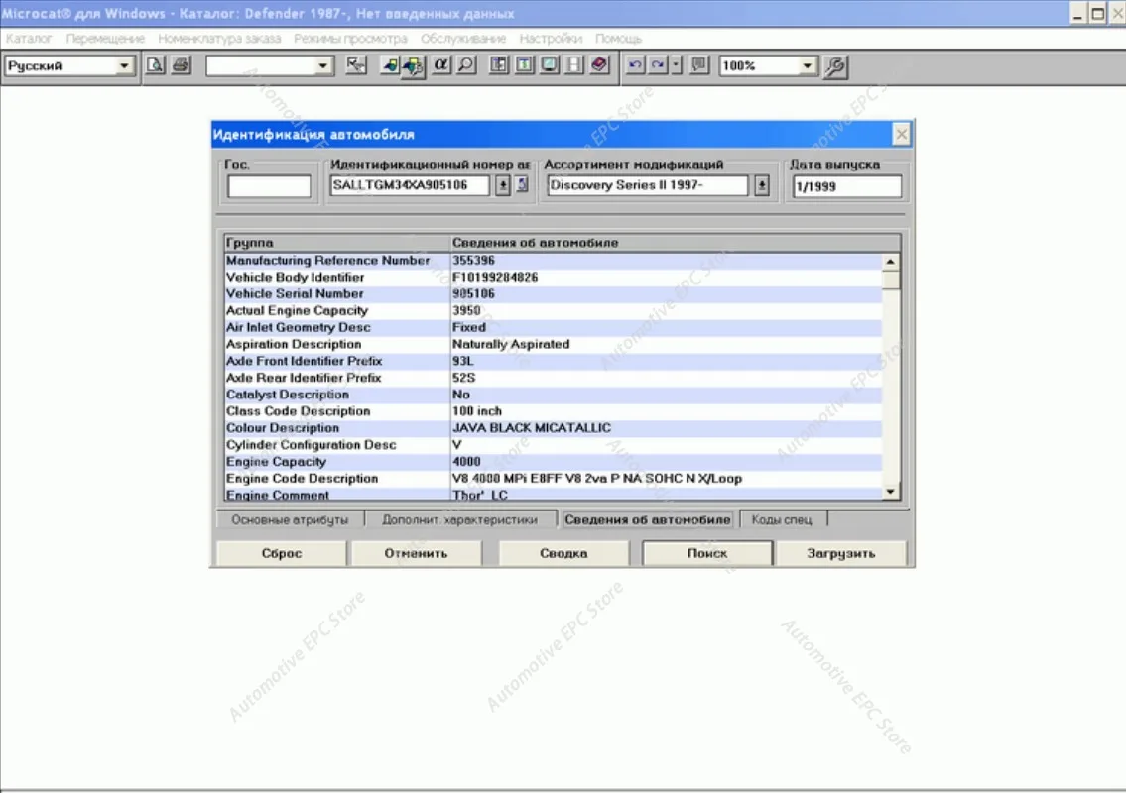Click the text view mode icon

click(x=524, y=65)
